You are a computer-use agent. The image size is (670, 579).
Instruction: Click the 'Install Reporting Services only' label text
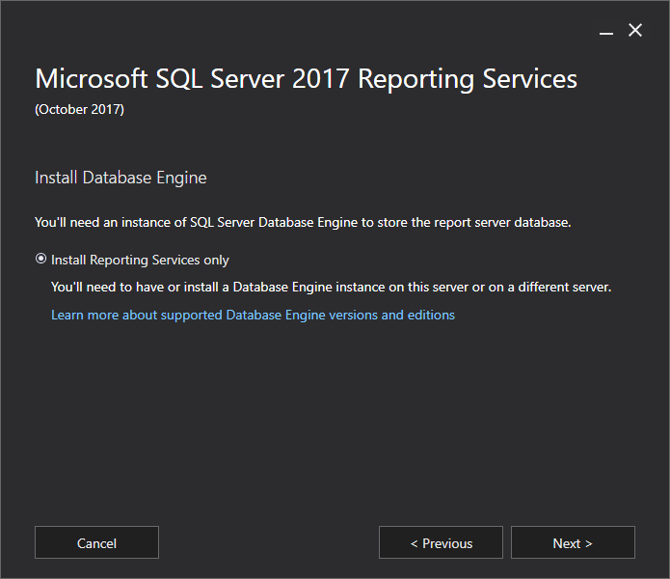coord(140,260)
